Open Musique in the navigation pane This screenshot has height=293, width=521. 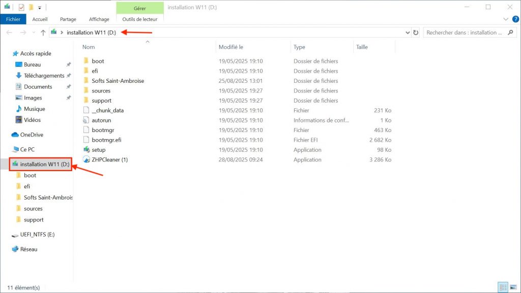tap(34, 109)
